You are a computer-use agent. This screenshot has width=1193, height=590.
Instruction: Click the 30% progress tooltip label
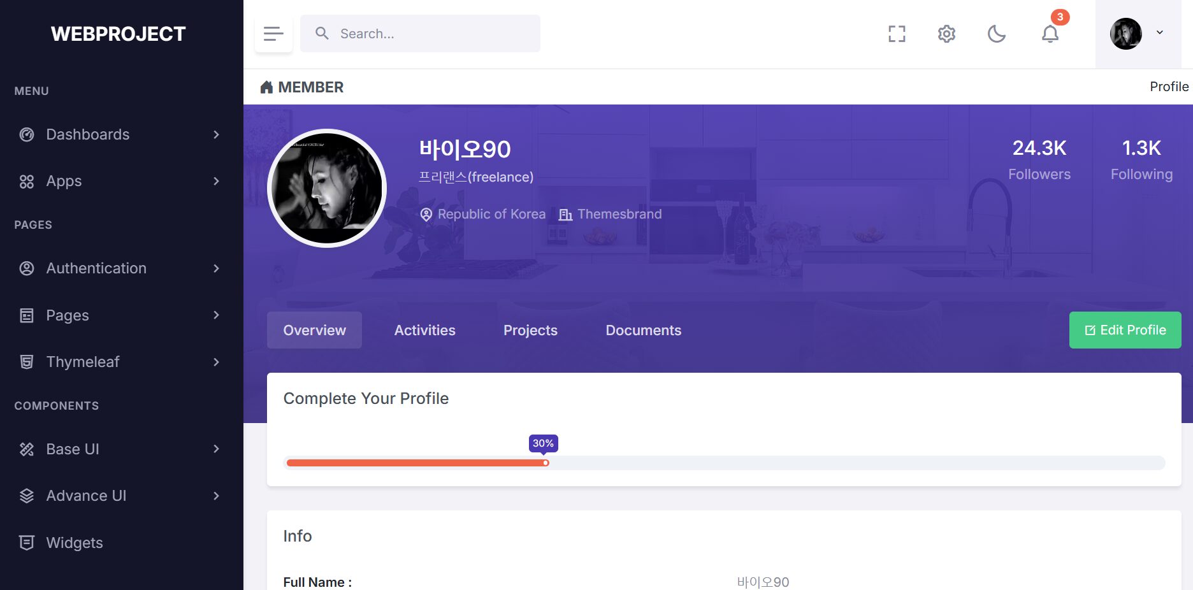543,443
